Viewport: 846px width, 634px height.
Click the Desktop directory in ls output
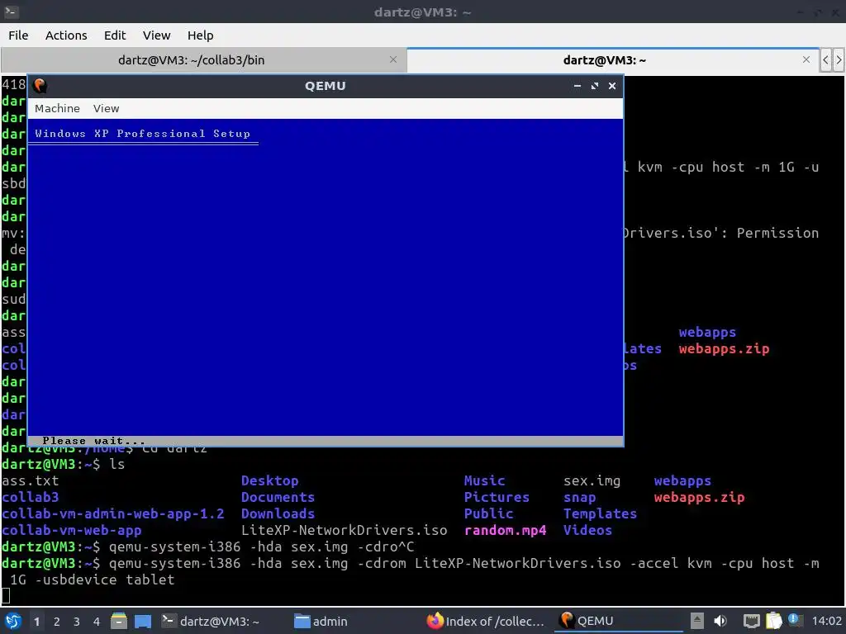click(x=270, y=481)
